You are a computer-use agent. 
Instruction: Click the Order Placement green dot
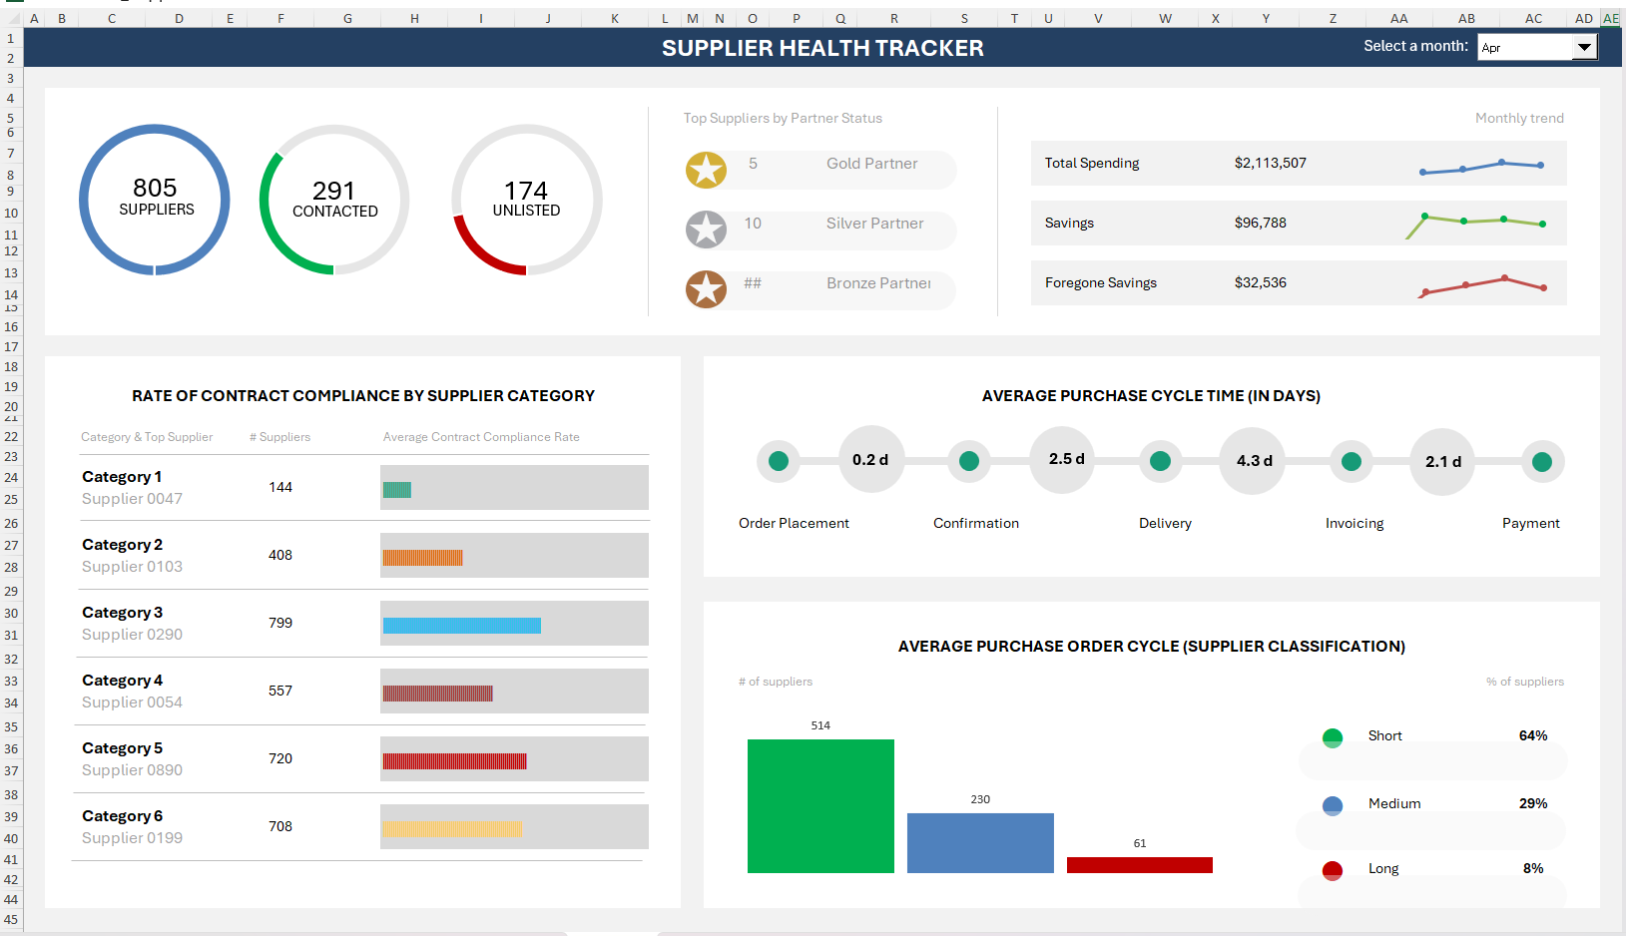(779, 461)
